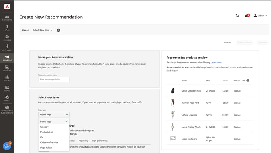Toggle the Page type dropdown
This screenshot has width=271, height=153.
pos(53,114)
